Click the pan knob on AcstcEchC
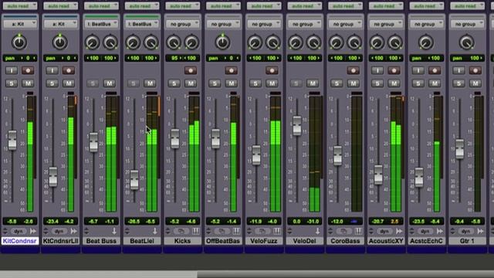The width and height of the screenshot is (494, 278). [425, 42]
